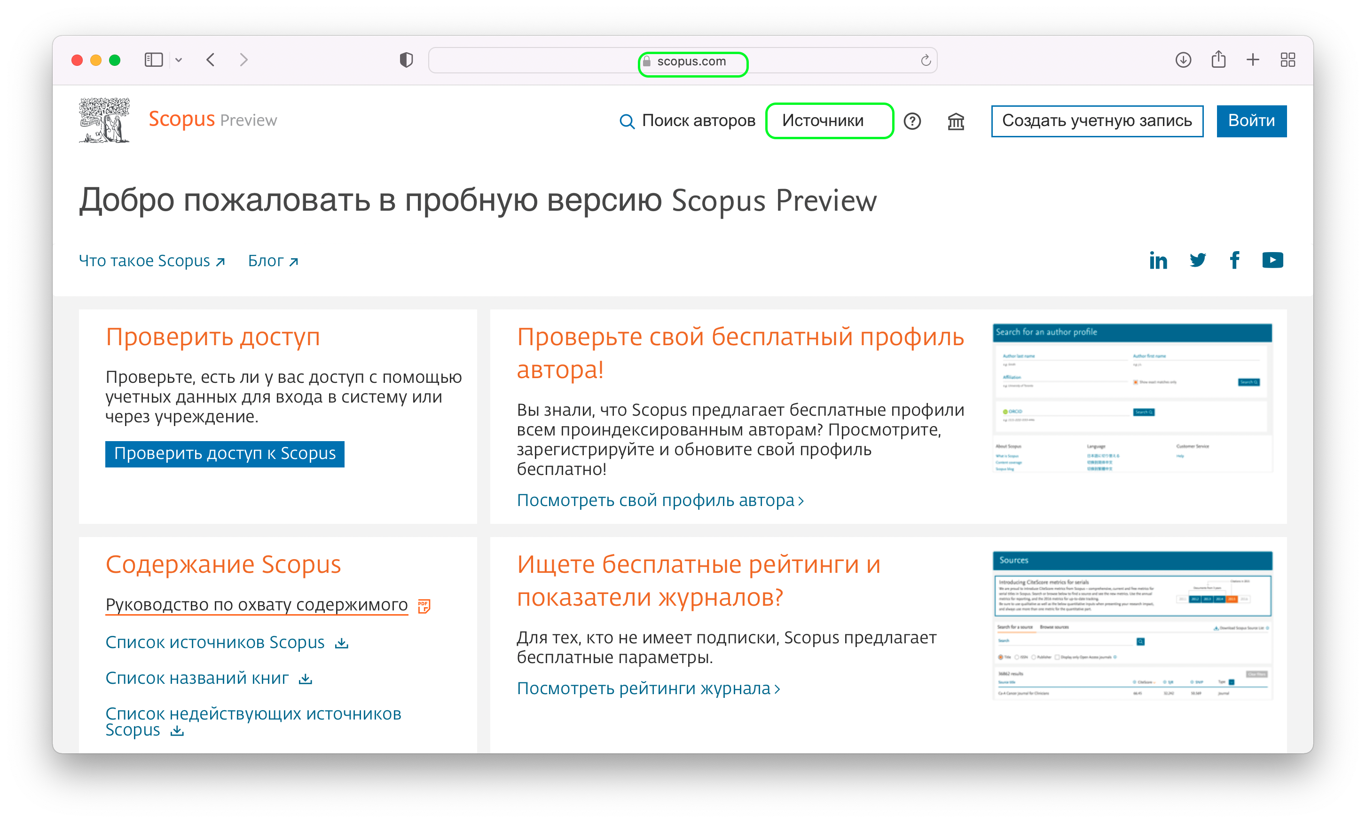Reload the page with the refresh icon
This screenshot has width=1366, height=823.
tap(926, 61)
